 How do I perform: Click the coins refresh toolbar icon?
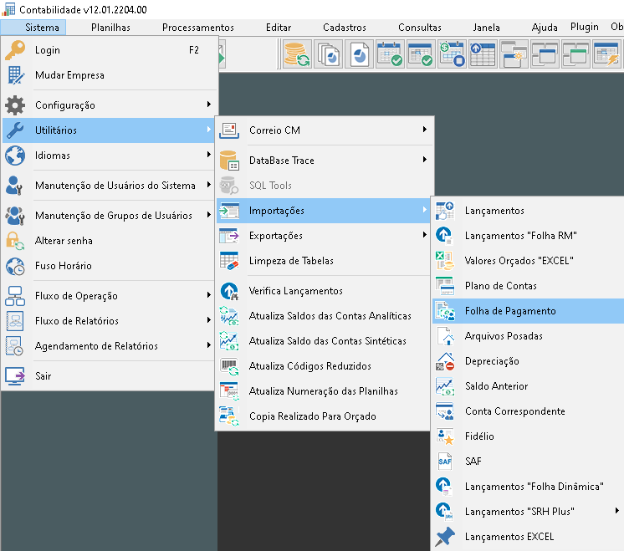(297, 54)
